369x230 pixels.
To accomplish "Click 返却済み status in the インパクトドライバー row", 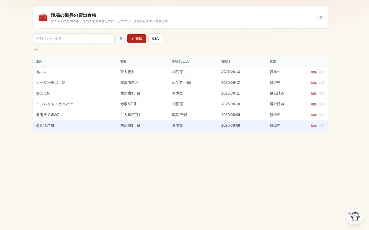I will click(277, 104).
